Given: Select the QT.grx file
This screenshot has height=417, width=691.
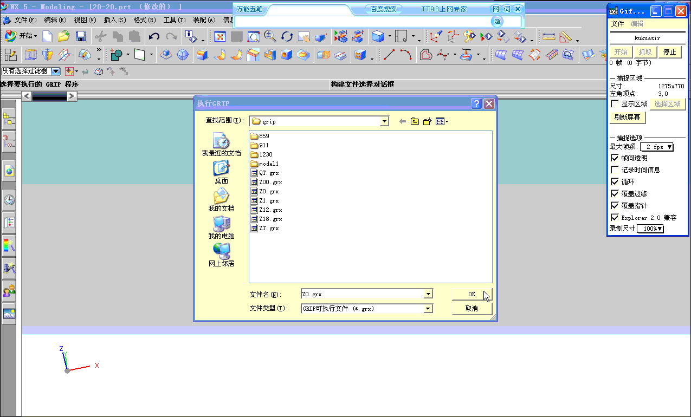Looking at the screenshot, I should 265,173.
